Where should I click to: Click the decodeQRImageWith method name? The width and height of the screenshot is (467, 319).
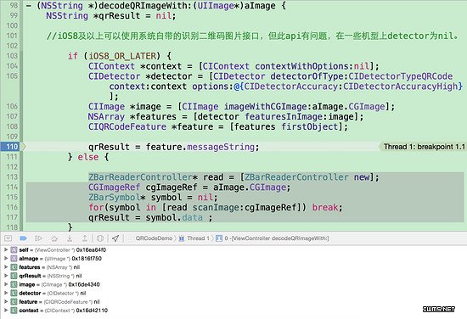coord(143,5)
